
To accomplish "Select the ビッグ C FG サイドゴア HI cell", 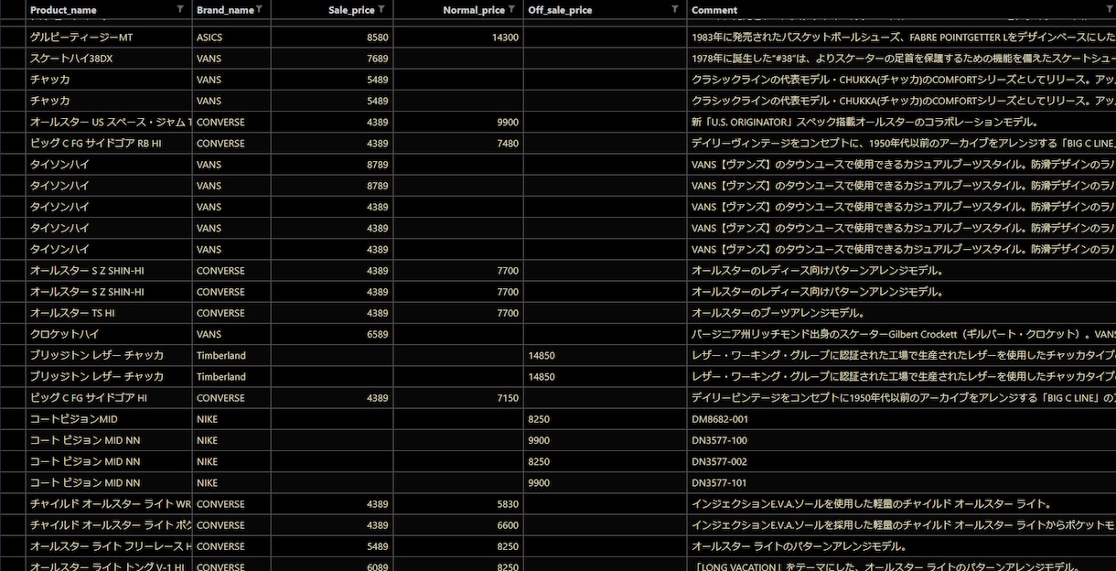I will coord(109,398).
